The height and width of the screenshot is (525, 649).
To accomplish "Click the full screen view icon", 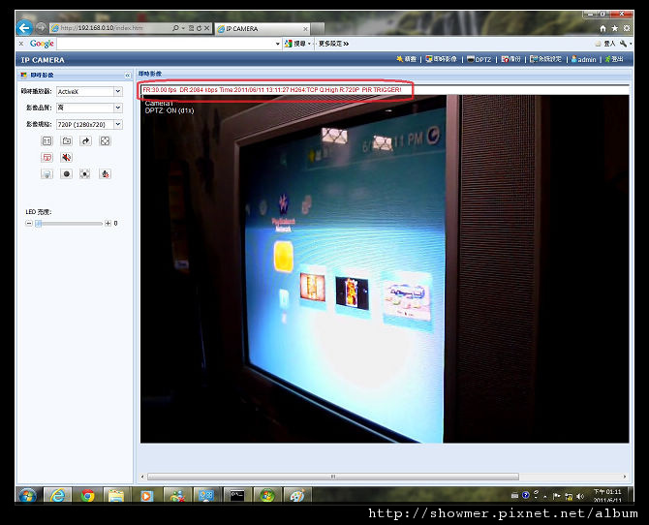I will coord(106,141).
